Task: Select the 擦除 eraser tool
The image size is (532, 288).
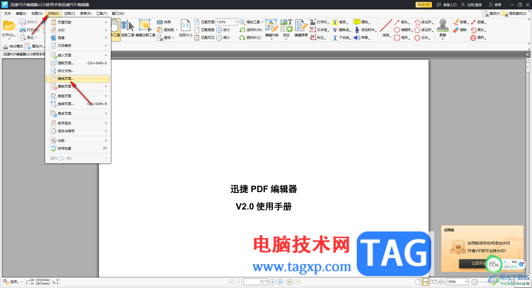Action: [460, 30]
